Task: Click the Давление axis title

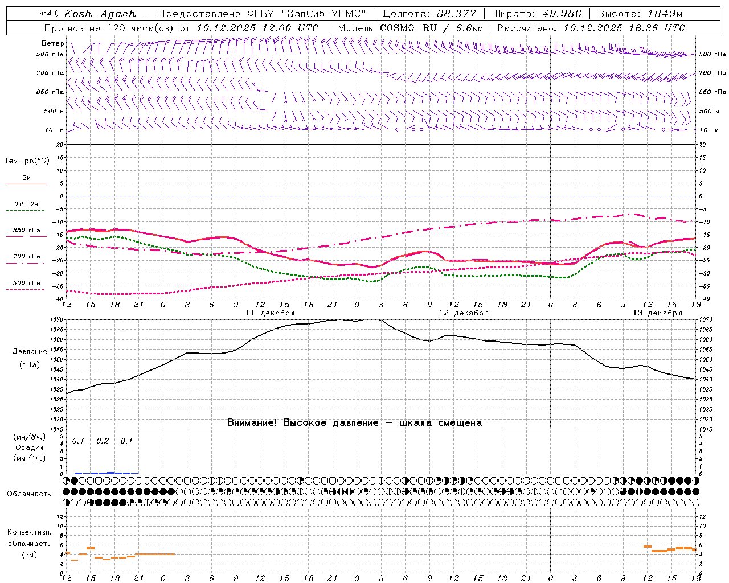Action: pos(30,352)
